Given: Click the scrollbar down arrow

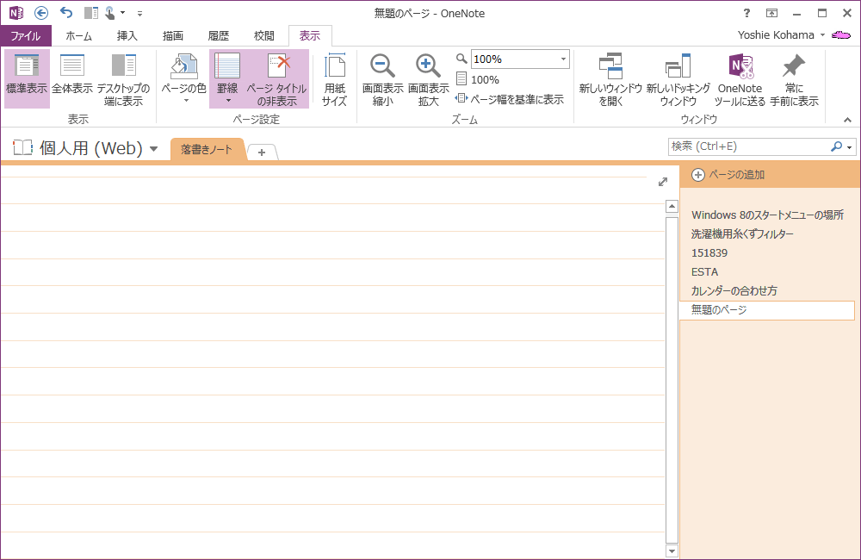Looking at the screenshot, I should point(672,551).
